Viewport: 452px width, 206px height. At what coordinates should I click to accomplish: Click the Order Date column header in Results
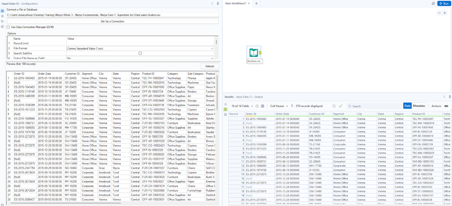point(291,114)
